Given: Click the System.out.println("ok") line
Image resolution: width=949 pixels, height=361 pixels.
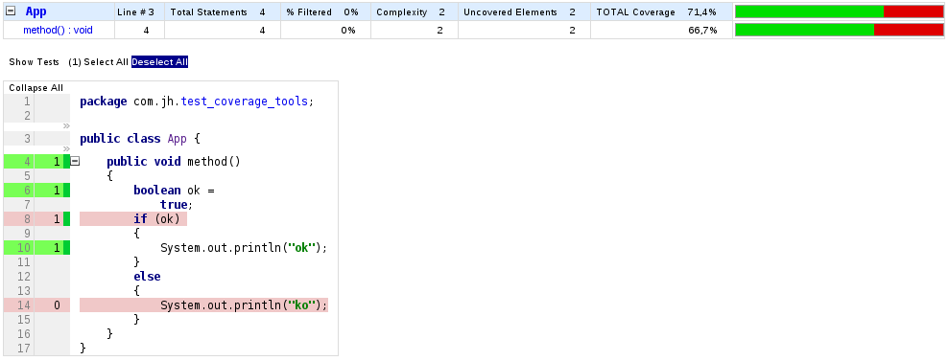Looking at the screenshot, I should click(244, 247).
